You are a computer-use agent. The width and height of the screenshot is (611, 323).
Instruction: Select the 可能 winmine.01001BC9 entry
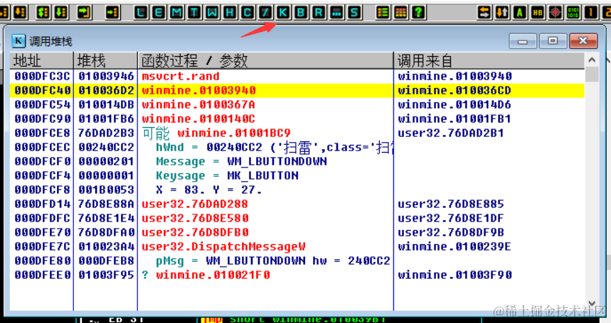(x=216, y=133)
